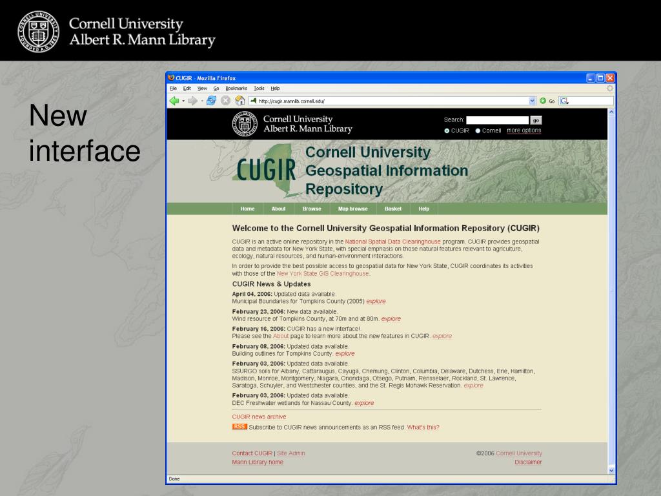This screenshot has height=496, width=661.
Task: Close the Firefox window
Action: pyautogui.click(x=610, y=78)
